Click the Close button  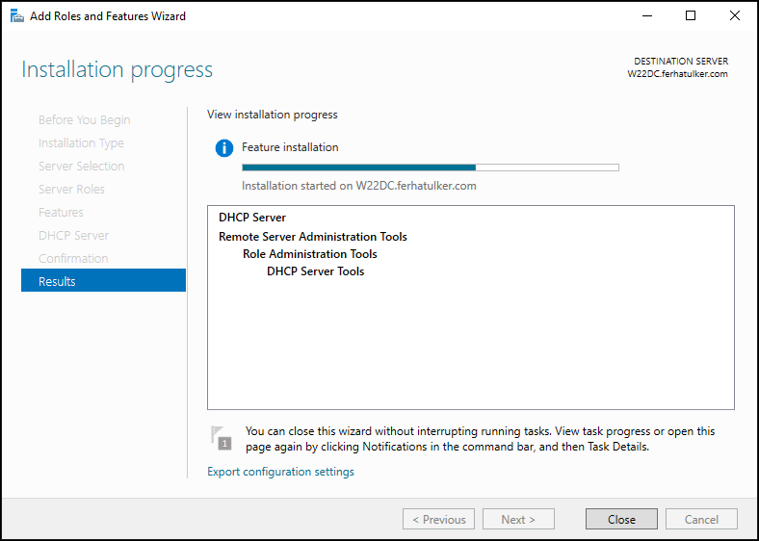[x=621, y=519]
